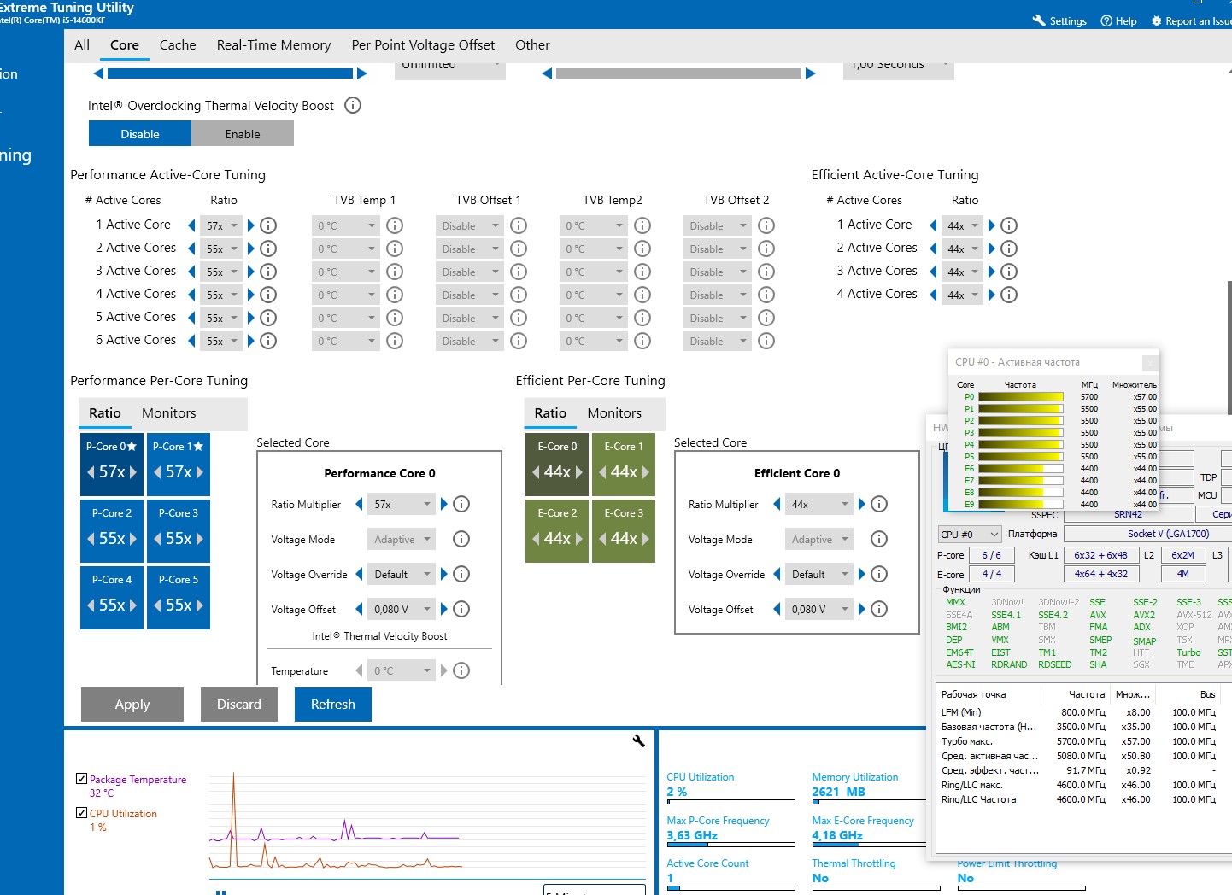Open Performance Core 0 Voltage Mode dropdown
Image resolution: width=1232 pixels, height=895 pixels.
402,539
